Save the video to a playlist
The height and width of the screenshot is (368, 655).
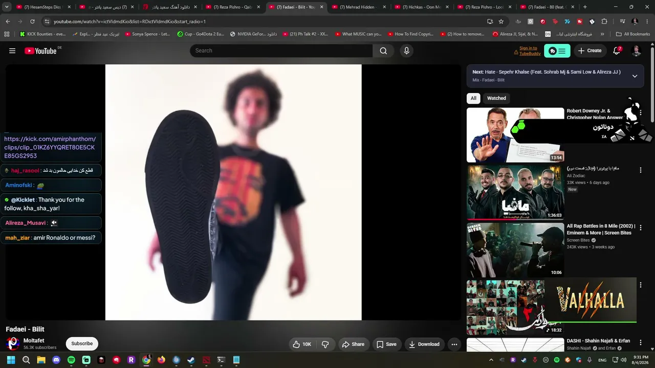(x=386, y=344)
